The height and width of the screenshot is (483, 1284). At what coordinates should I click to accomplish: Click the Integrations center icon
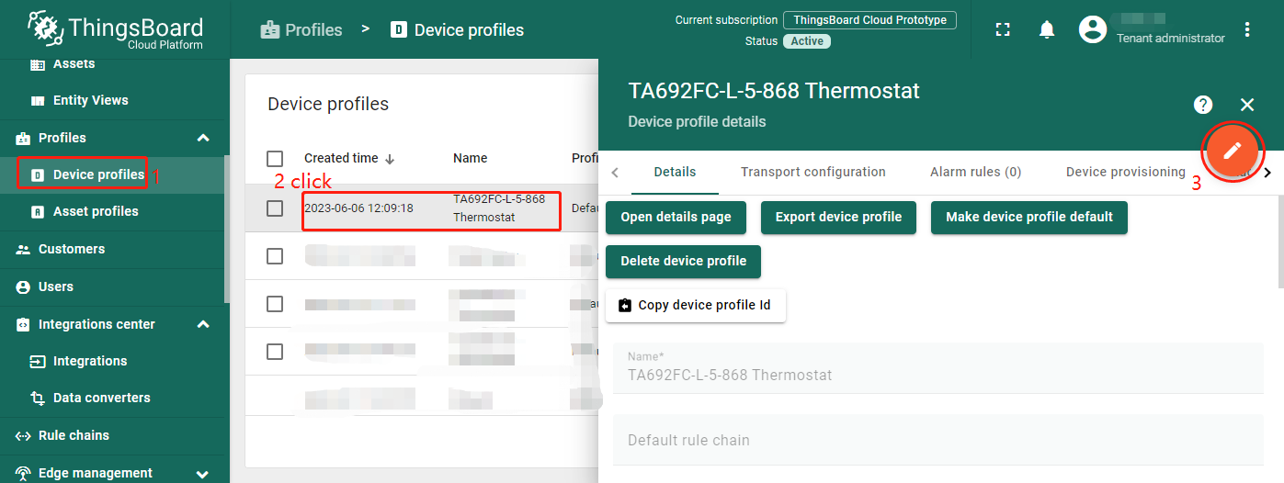click(x=23, y=324)
